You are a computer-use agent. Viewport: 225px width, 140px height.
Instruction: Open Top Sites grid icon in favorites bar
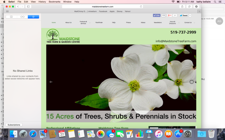[x=7, y=11]
